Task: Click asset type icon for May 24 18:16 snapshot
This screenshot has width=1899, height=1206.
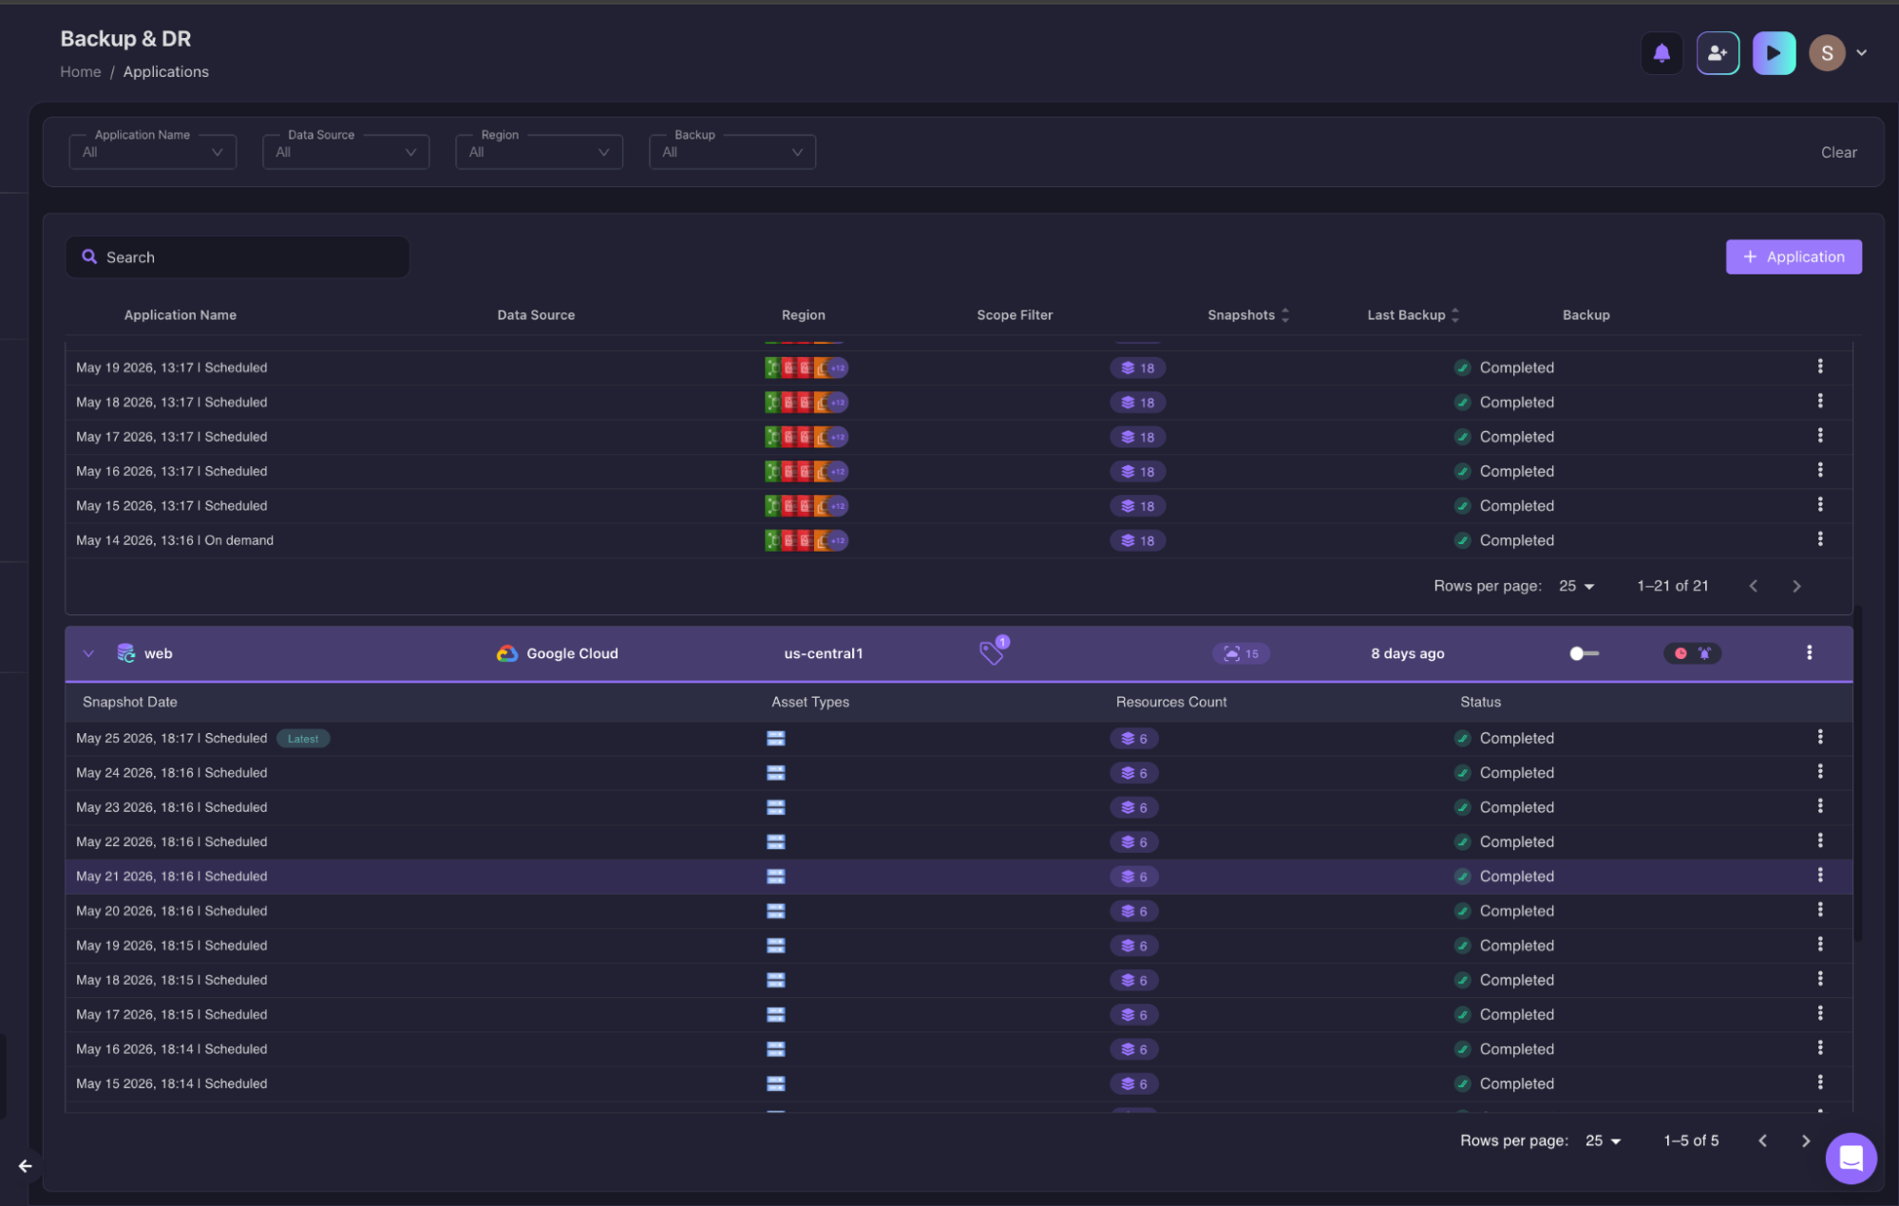Action: tap(776, 773)
